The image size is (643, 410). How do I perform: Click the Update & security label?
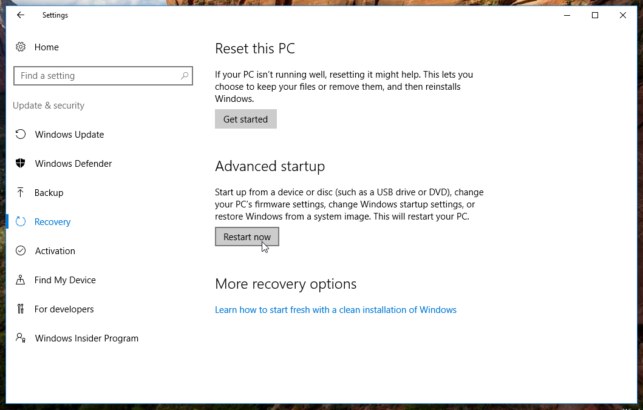click(49, 106)
